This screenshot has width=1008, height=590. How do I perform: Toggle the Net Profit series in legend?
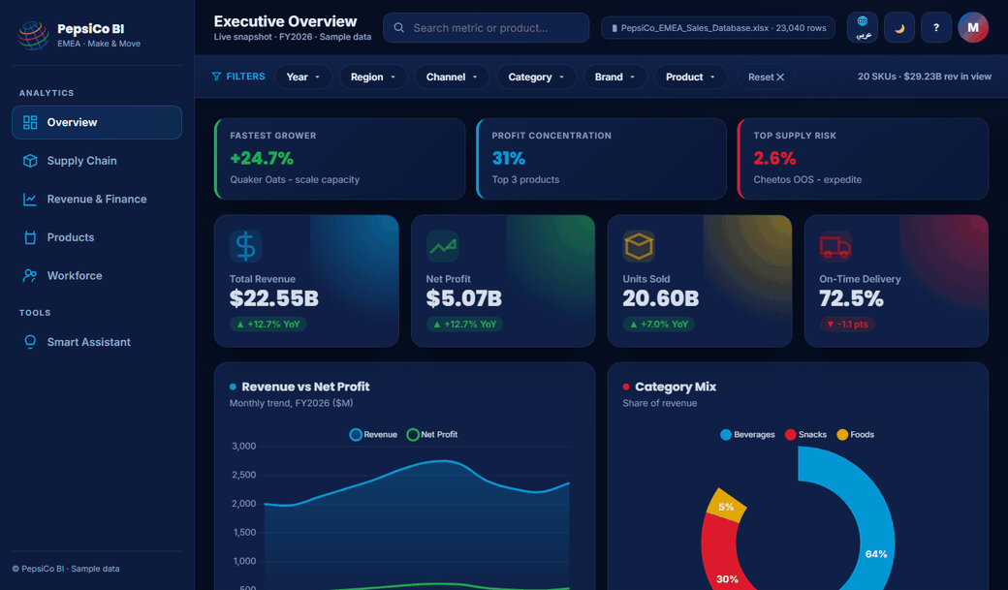coord(432,434)
